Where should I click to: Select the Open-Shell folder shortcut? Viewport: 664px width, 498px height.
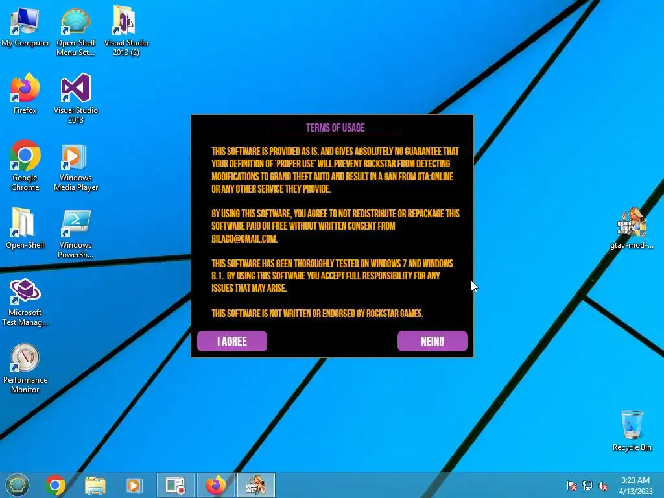click(x=25, y=228)
